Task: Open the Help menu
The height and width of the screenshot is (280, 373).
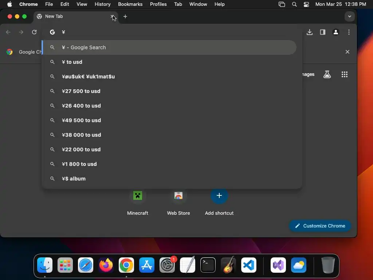Action: (219, 4)
